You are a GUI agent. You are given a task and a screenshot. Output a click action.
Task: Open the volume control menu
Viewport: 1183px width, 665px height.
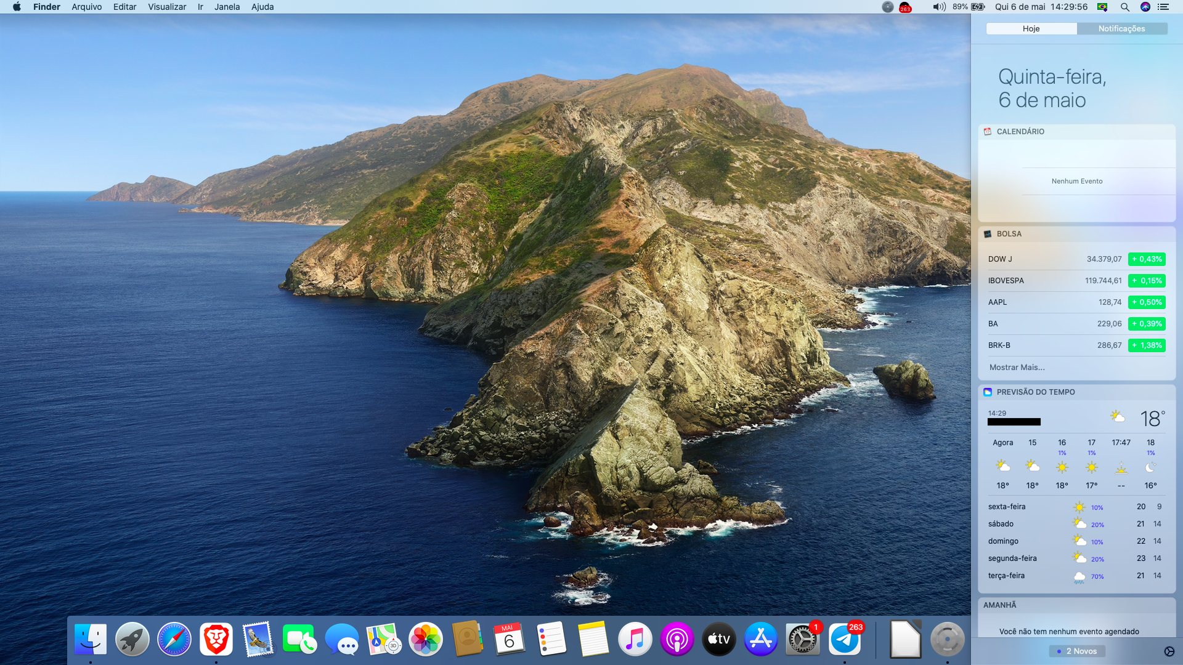(939, 7)
